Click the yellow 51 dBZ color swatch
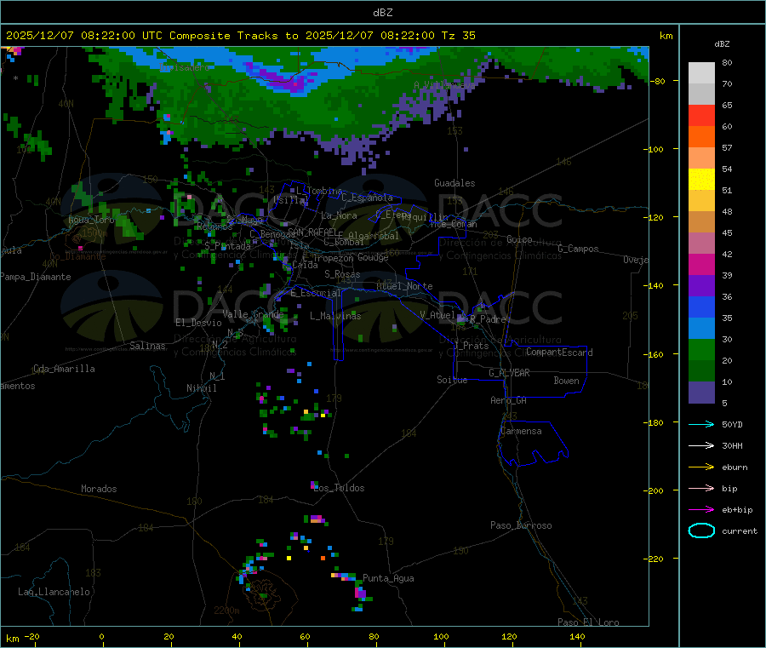Viewport: 766px width, 648px height. point(701,180)
